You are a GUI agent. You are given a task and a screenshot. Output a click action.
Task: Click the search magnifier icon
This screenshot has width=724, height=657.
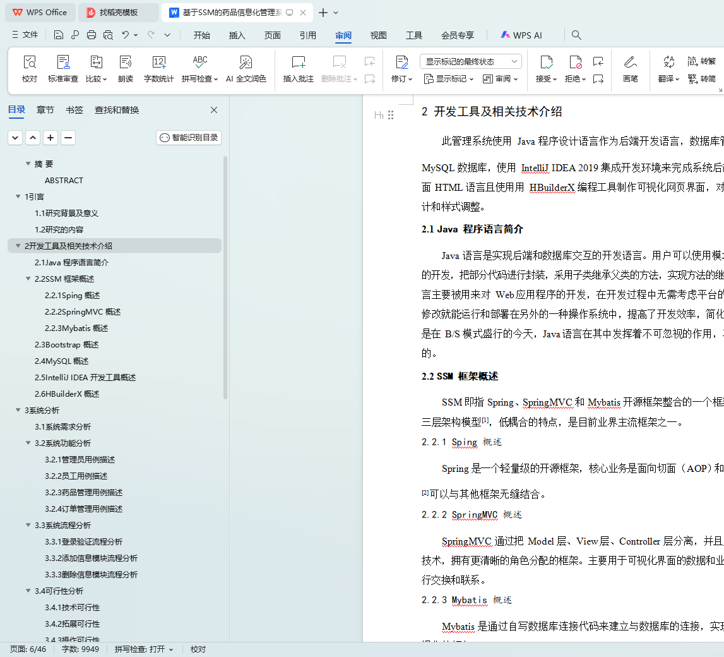tap(576, 35)
